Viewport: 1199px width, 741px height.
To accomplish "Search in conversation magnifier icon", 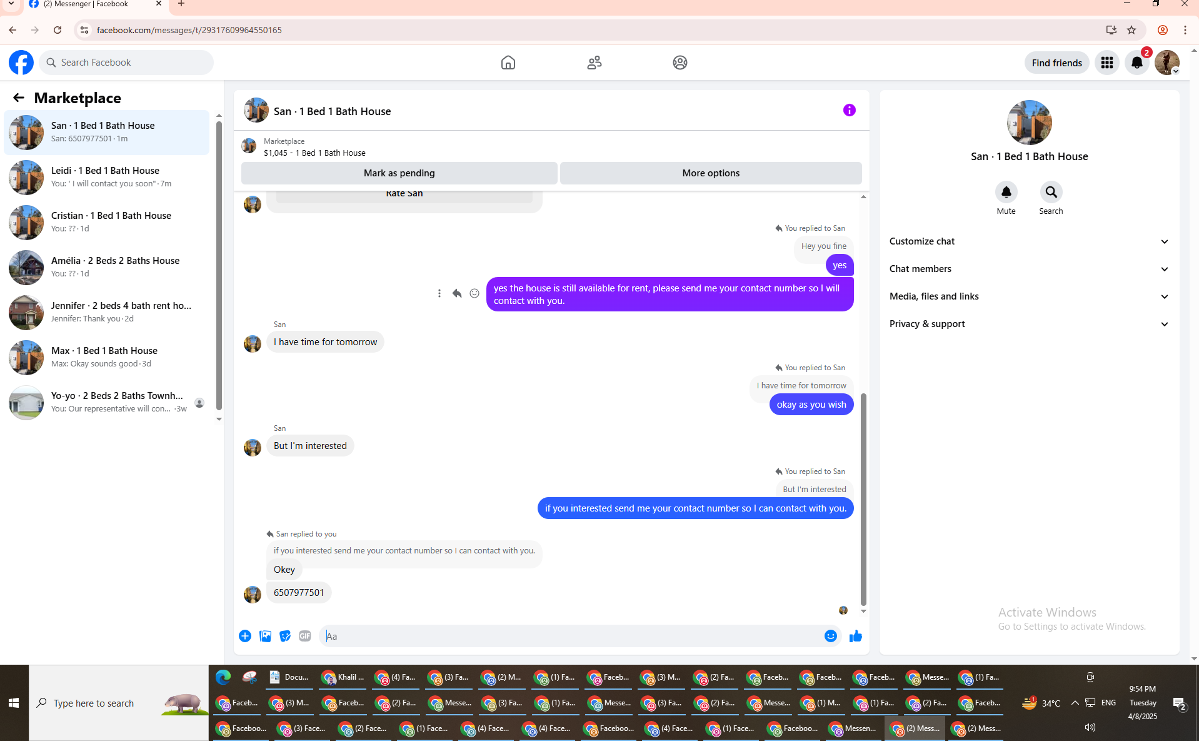I will pyautogui.click(x=1051, y=192).
